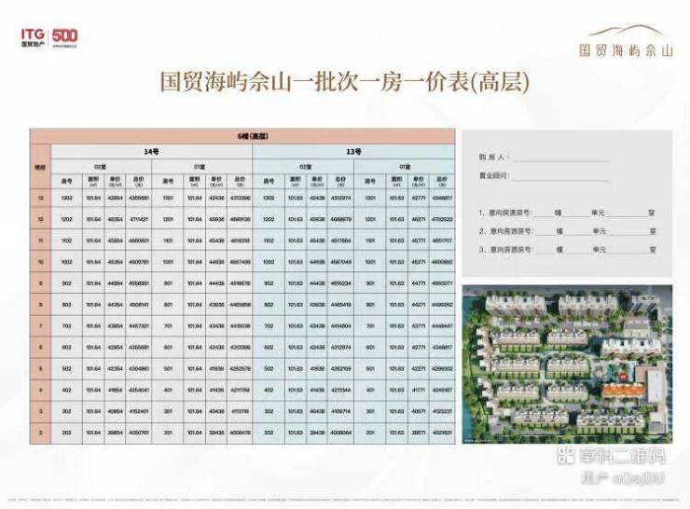Select the 14号 column group header
The image size is (690, 509).
click(152, 152)
